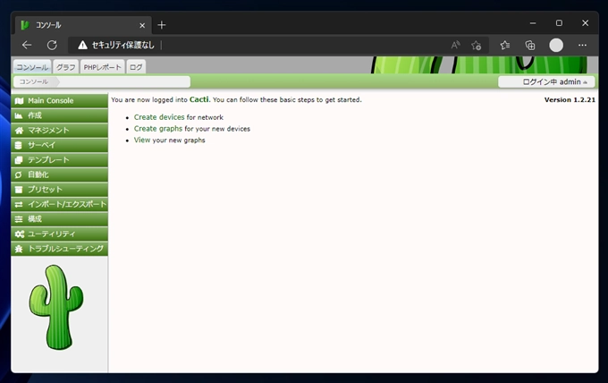Expand the マネジメント menu section

(x=59, y=131)
